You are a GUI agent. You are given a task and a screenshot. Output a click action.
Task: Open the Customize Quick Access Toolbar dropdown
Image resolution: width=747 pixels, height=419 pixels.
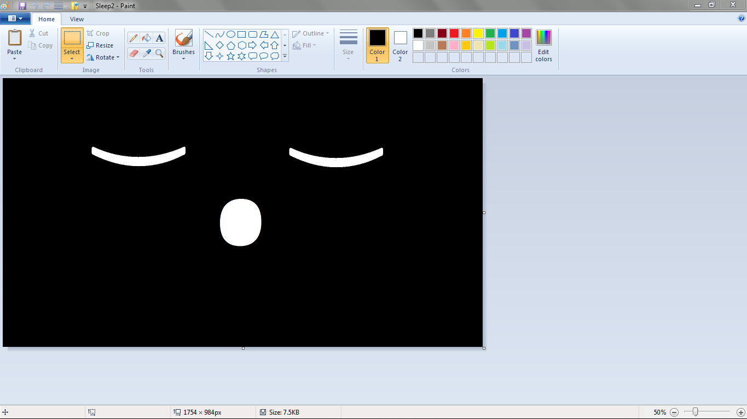pos(85,7)
